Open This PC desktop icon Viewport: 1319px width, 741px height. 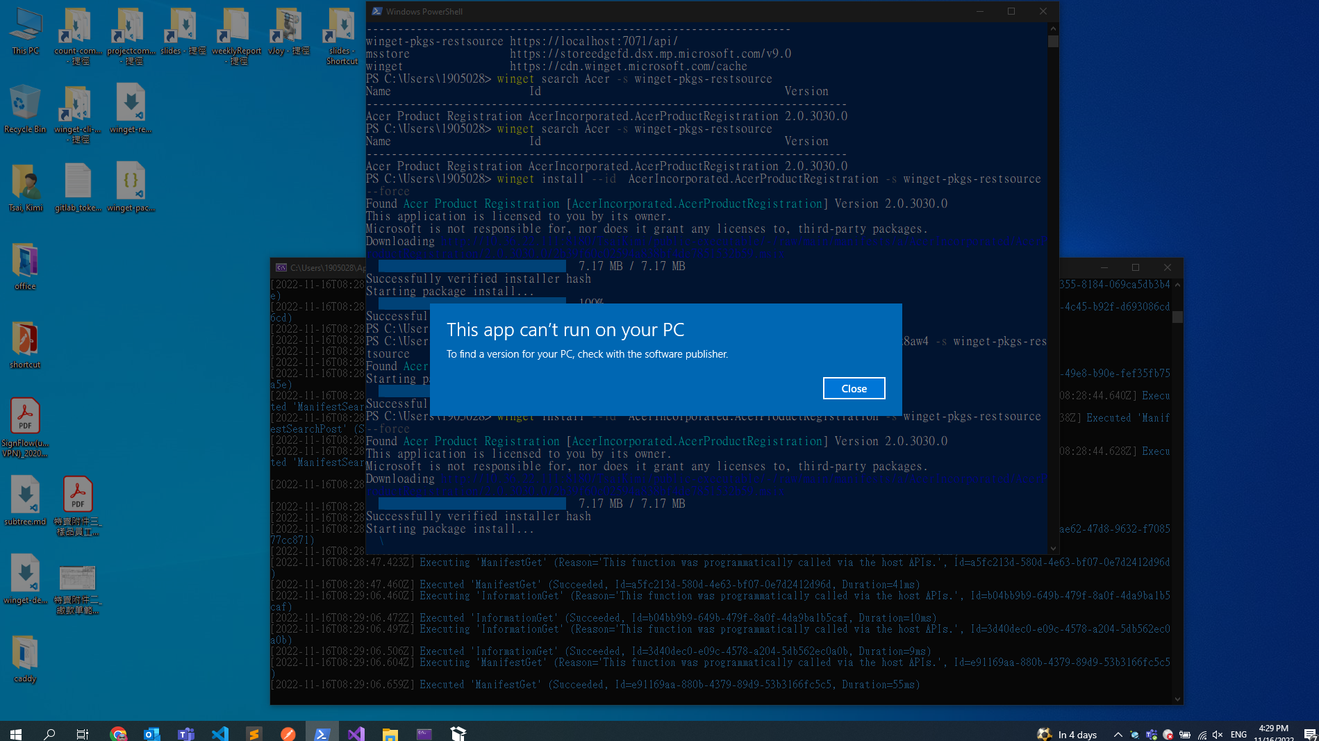coord(25,31)
